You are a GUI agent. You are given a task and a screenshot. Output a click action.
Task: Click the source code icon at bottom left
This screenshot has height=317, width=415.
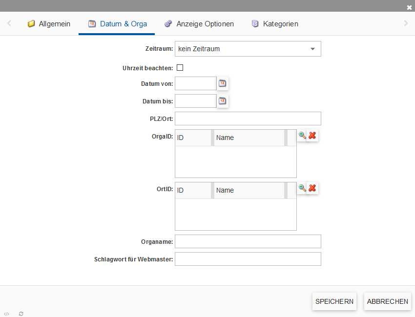[6, 314]
